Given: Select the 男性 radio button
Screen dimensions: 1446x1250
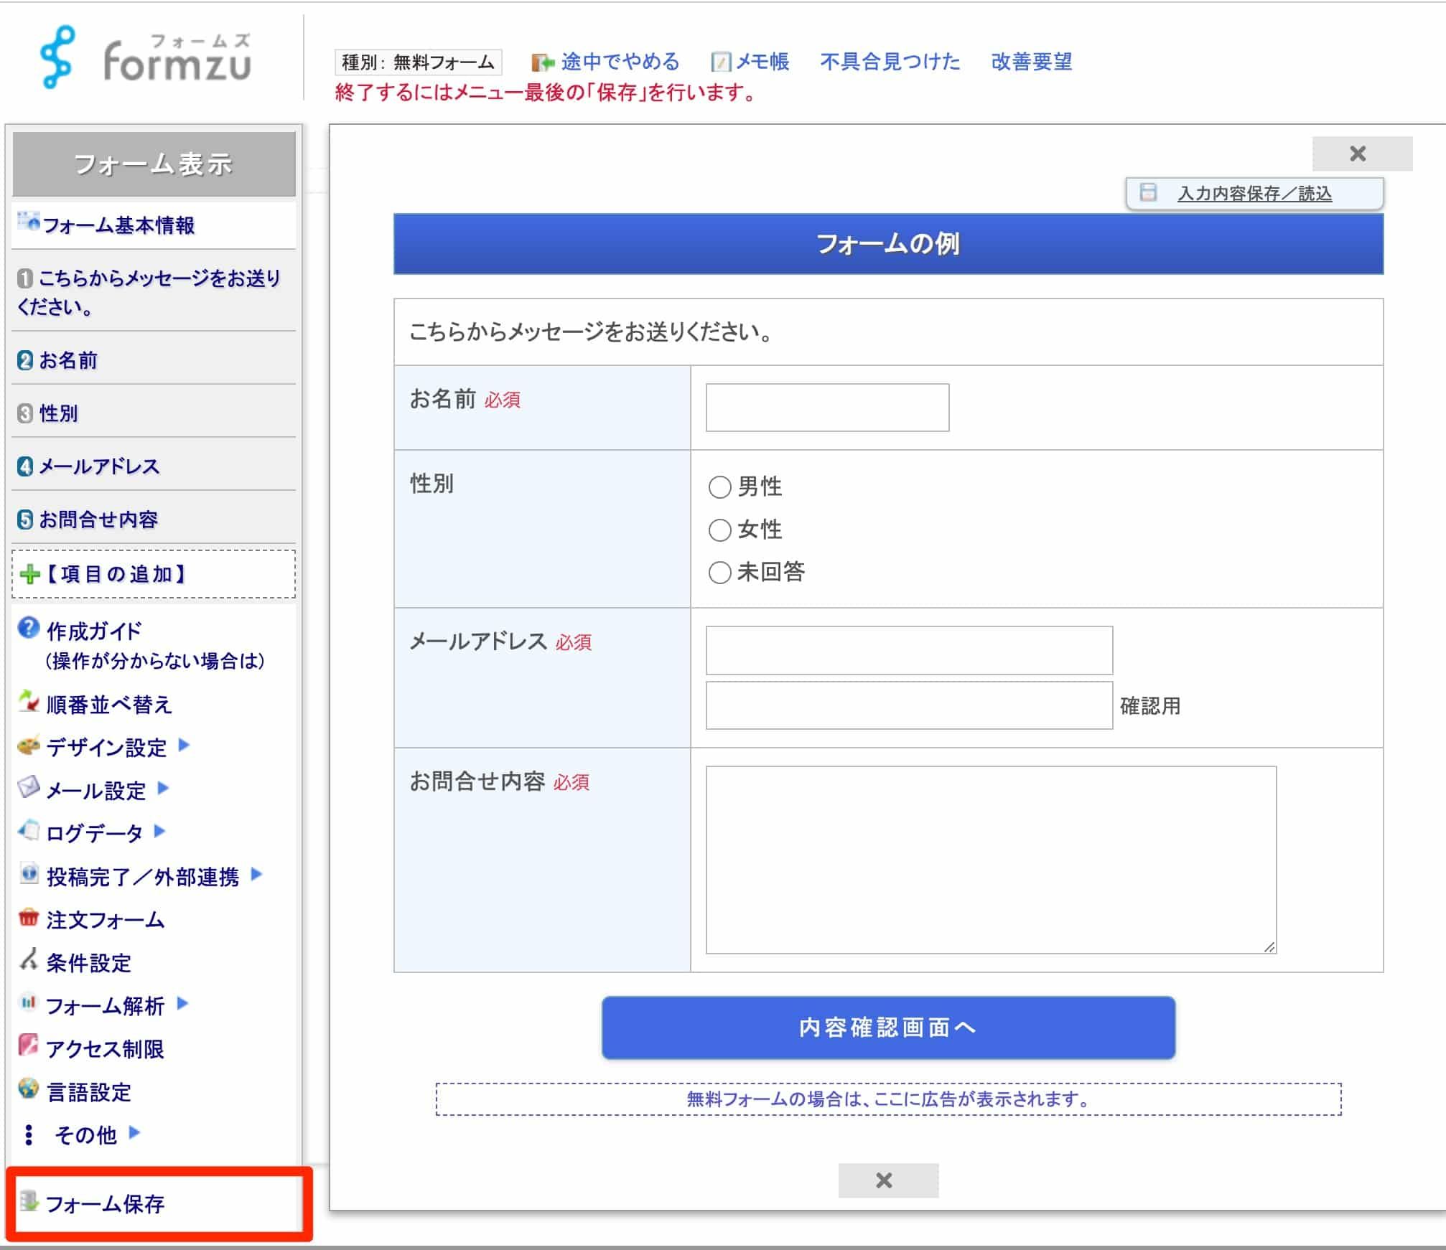Looking at the screenshot, I should coord(719,487).
